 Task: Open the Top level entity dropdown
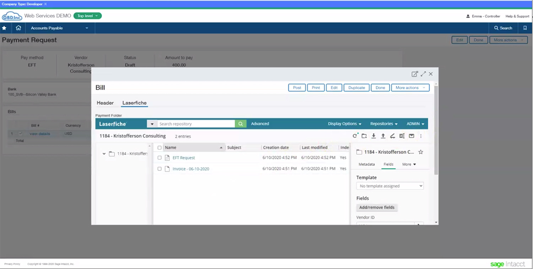(x=87, y=16)
